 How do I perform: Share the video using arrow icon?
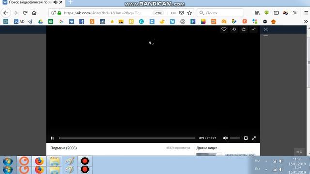click(233, 29)
